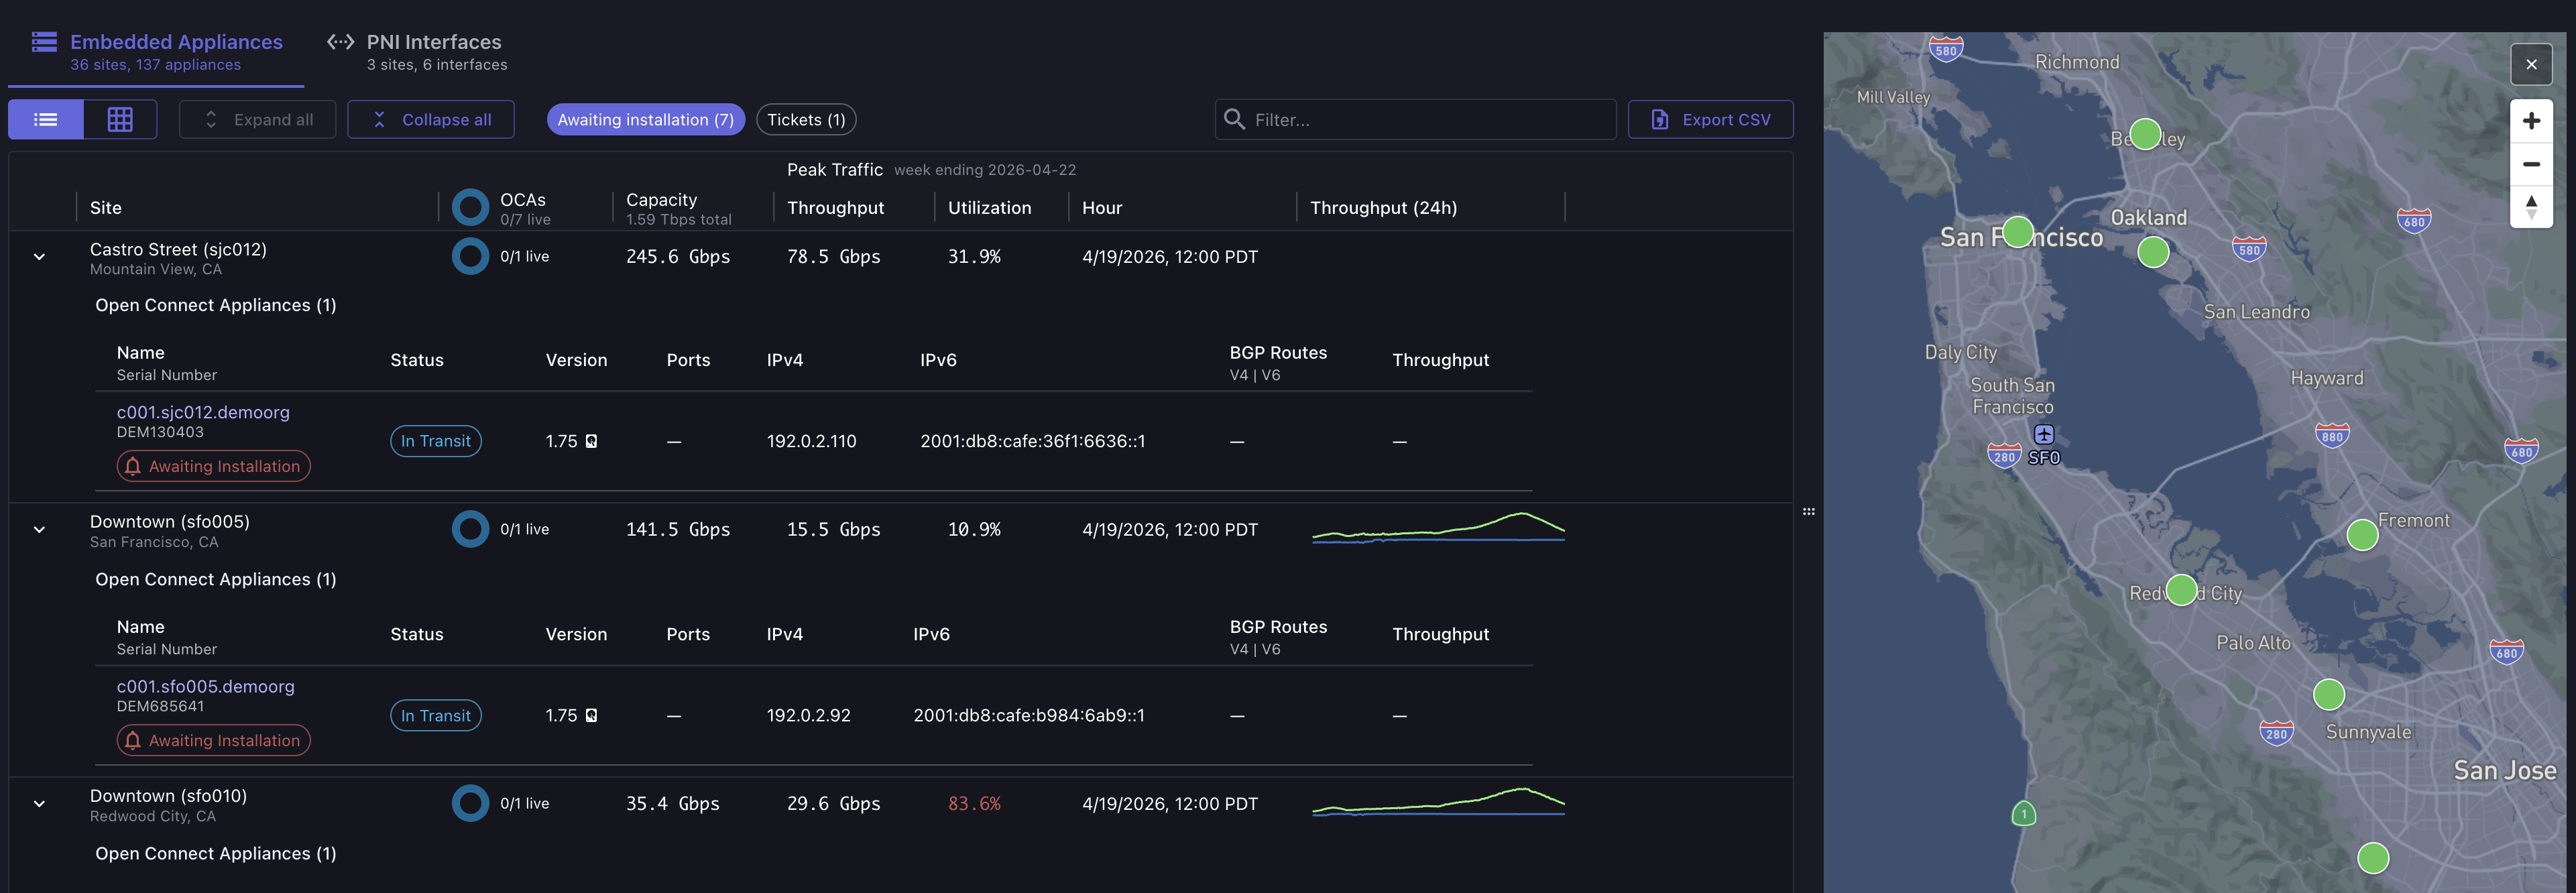
Task: Collapse the Downtown (sfo010) row
Action: 39,804
